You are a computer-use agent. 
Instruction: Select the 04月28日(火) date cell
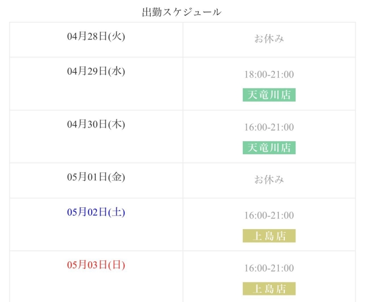(x=96, y=36)
